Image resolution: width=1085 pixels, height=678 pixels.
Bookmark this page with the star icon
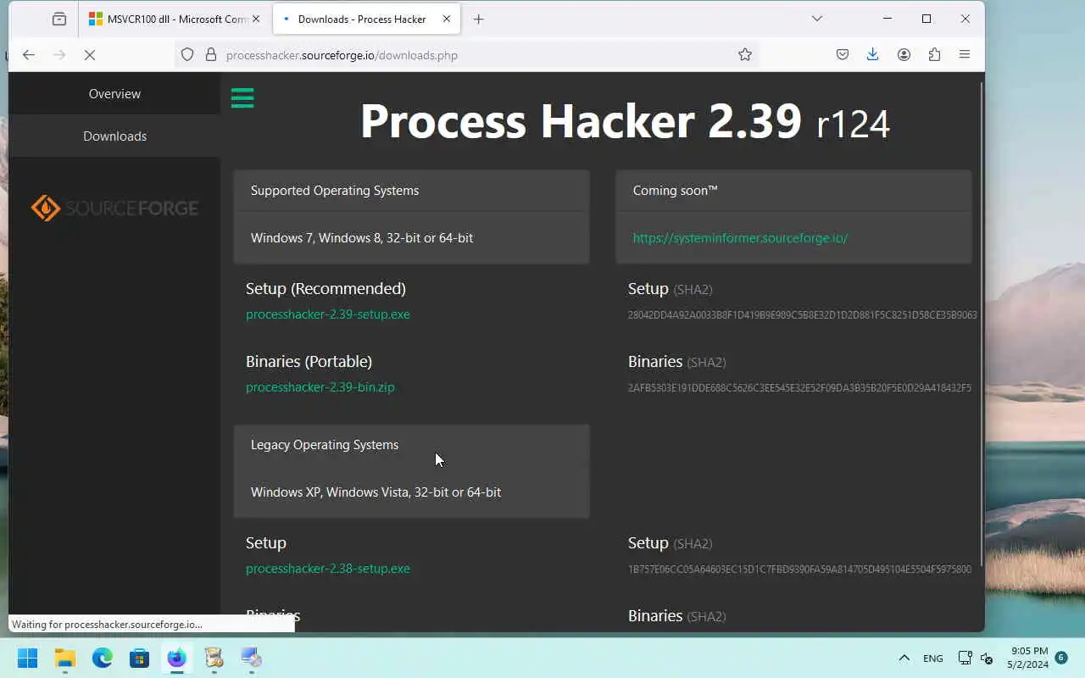click(745, 55)
